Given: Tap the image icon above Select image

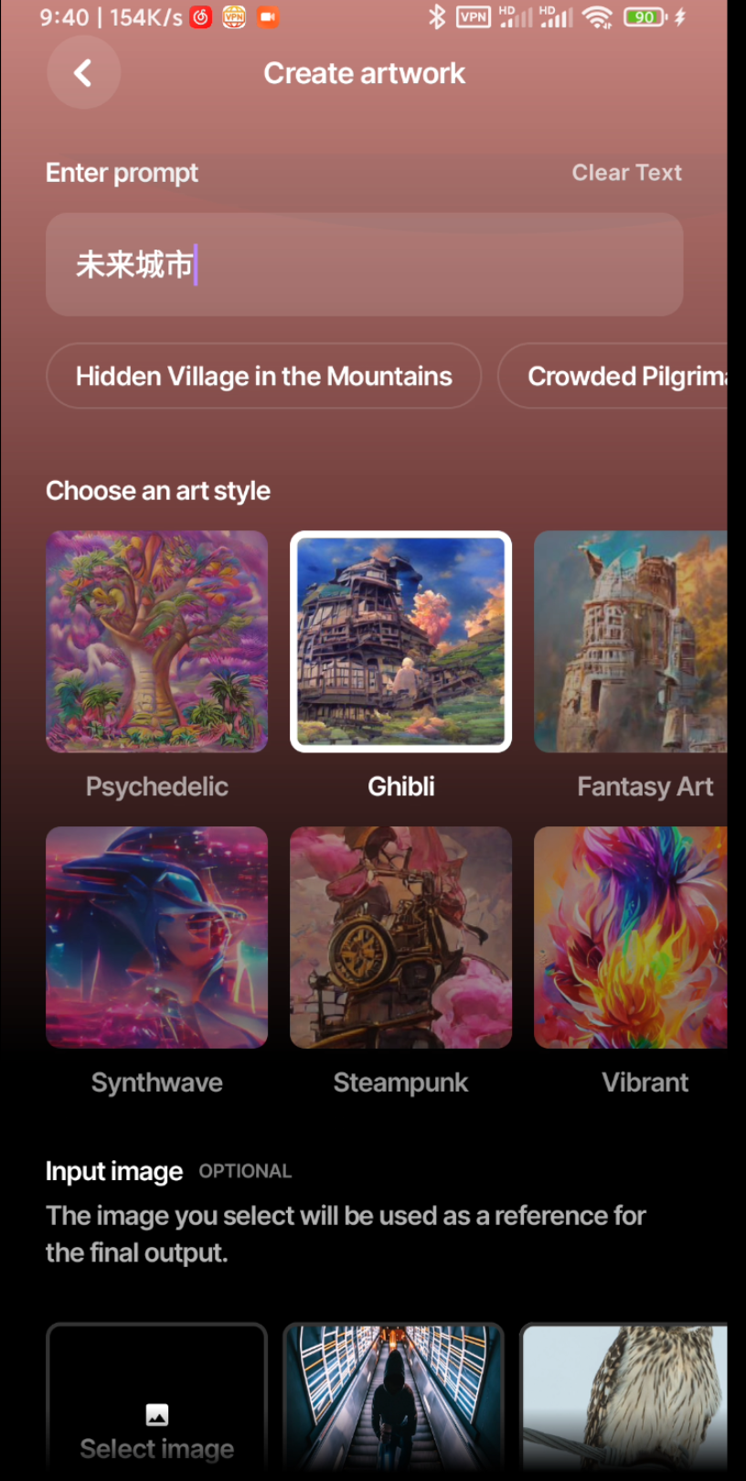Looking at the screenshot, I should (x=157, y=1415).
